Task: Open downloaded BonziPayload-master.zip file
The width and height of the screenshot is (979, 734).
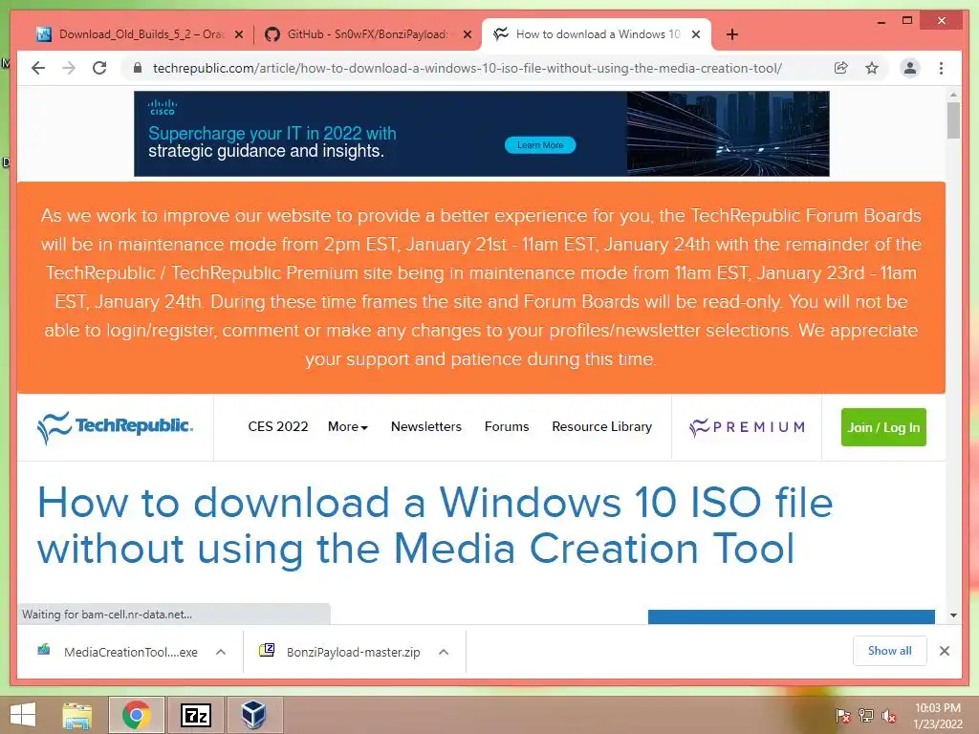Action: point(340,652)
